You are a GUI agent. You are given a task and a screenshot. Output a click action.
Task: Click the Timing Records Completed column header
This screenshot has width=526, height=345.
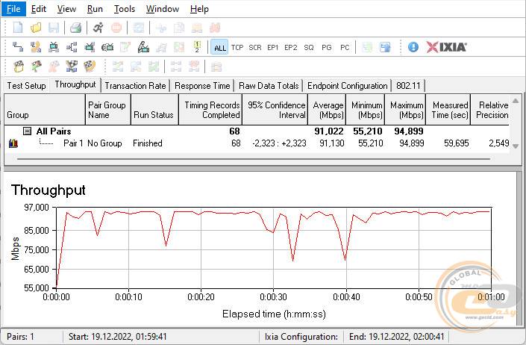[x=210, y=110]
